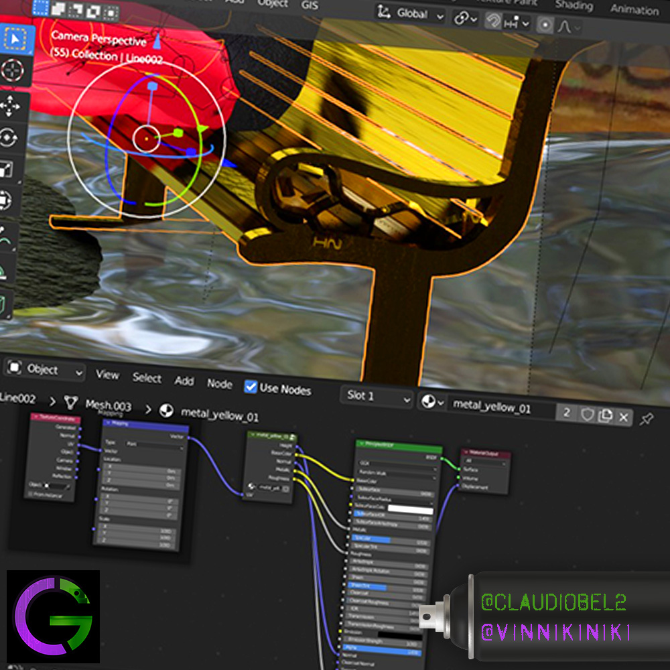Set selection mode to new selection
Image resolution: width=670 pixels, height=670 pixels.
click(41, 7)
